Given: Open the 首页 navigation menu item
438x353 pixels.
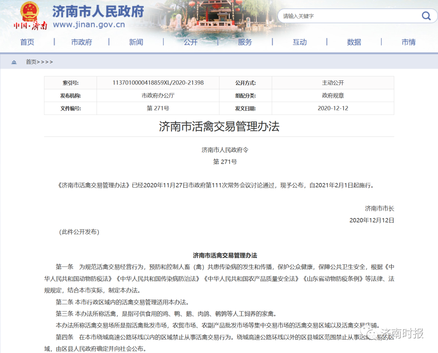Looking at the screenshot, I should [27, 42].
